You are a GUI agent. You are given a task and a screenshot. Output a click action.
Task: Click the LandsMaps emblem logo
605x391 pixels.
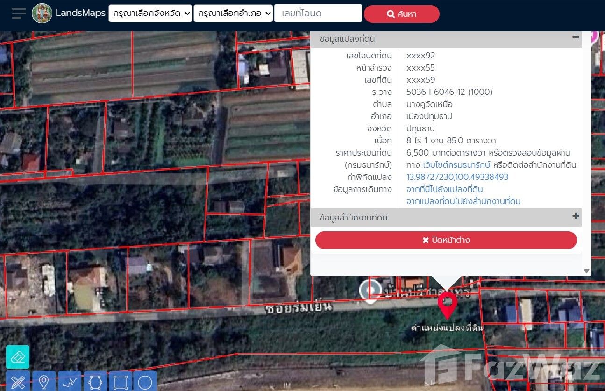(x=42, y=14)
